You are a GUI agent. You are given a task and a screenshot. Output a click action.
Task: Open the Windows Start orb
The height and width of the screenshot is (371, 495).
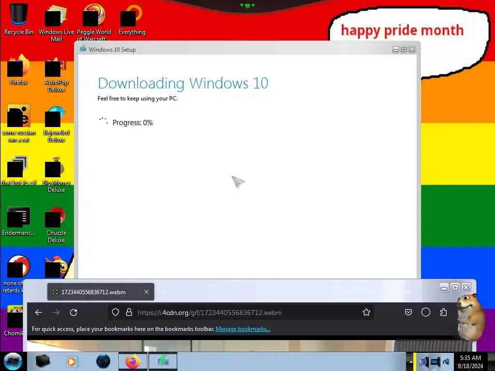tap(13, 361)
